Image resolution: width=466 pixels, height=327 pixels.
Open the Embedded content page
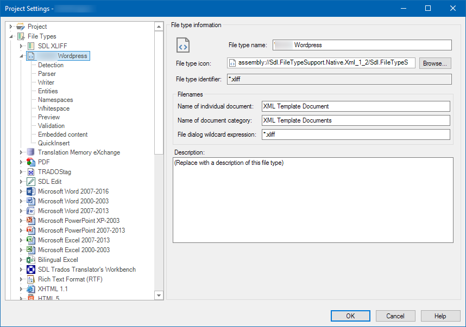[x=63, y=134]
